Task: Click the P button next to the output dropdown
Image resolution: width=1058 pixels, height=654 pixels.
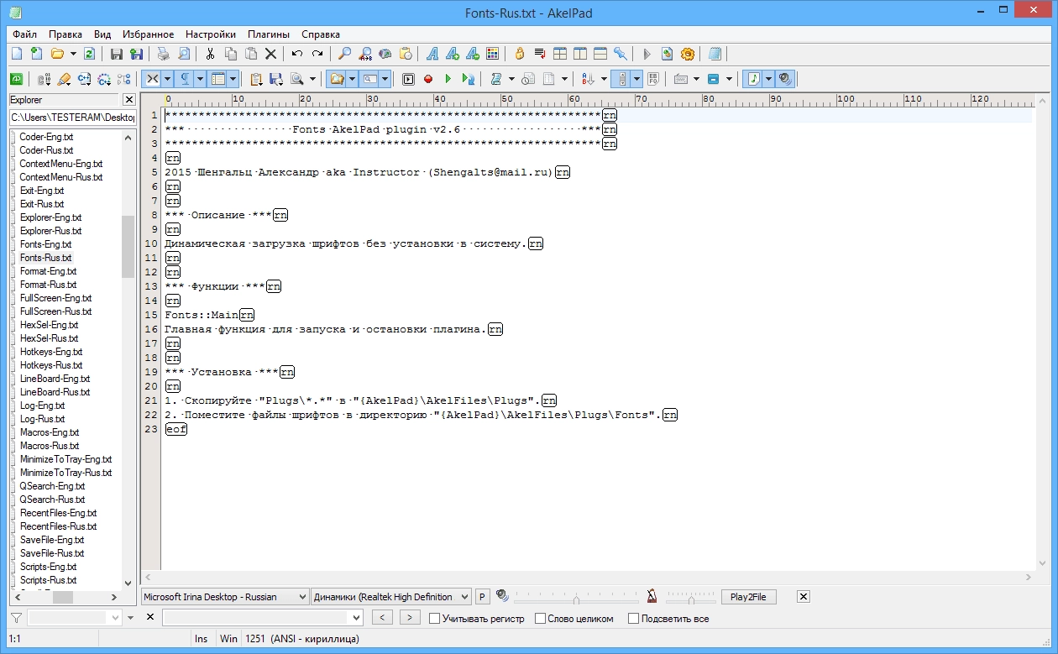Action: tap(483, 597)
